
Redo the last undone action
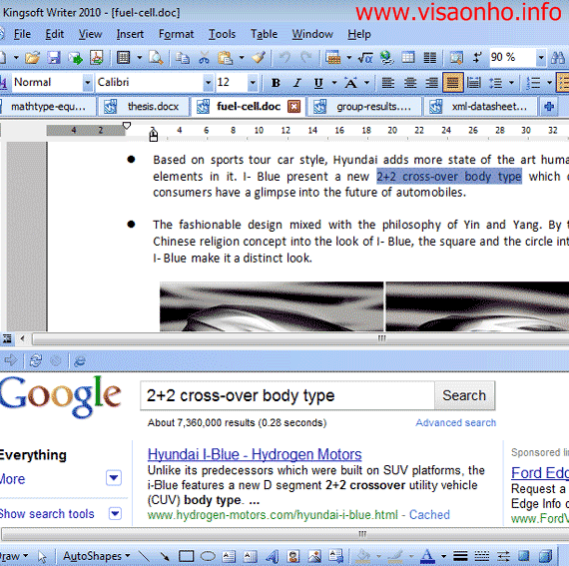click(x=306, y=57)
